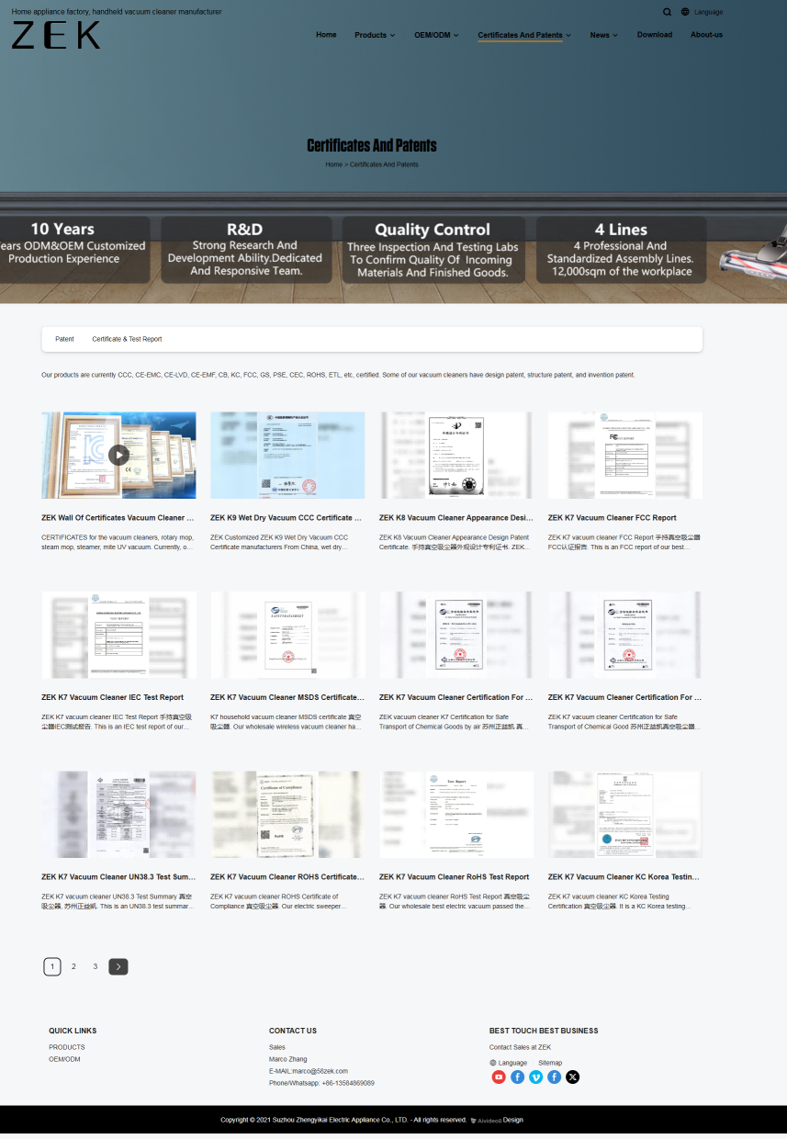Click the search magnifier icon in header
The height and width of the screenshot is (1139, 787).
click(668, 12)
